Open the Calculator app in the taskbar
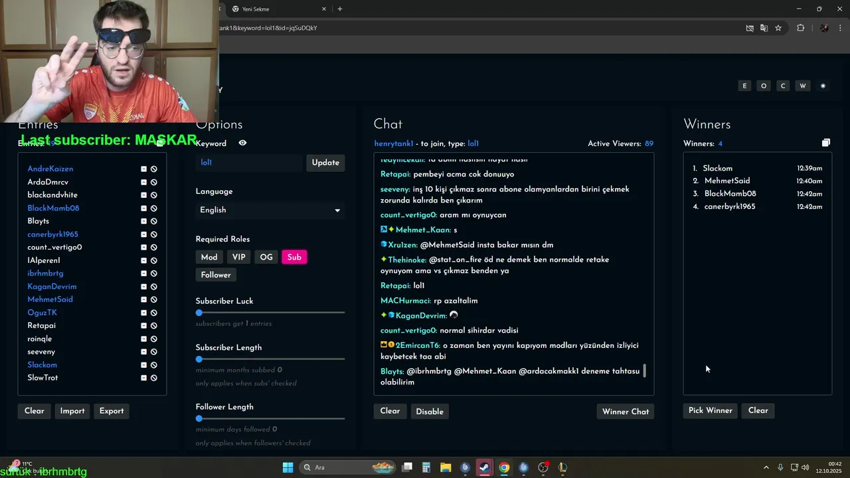This screenshot has height=478, width=850. click(426, 467)
